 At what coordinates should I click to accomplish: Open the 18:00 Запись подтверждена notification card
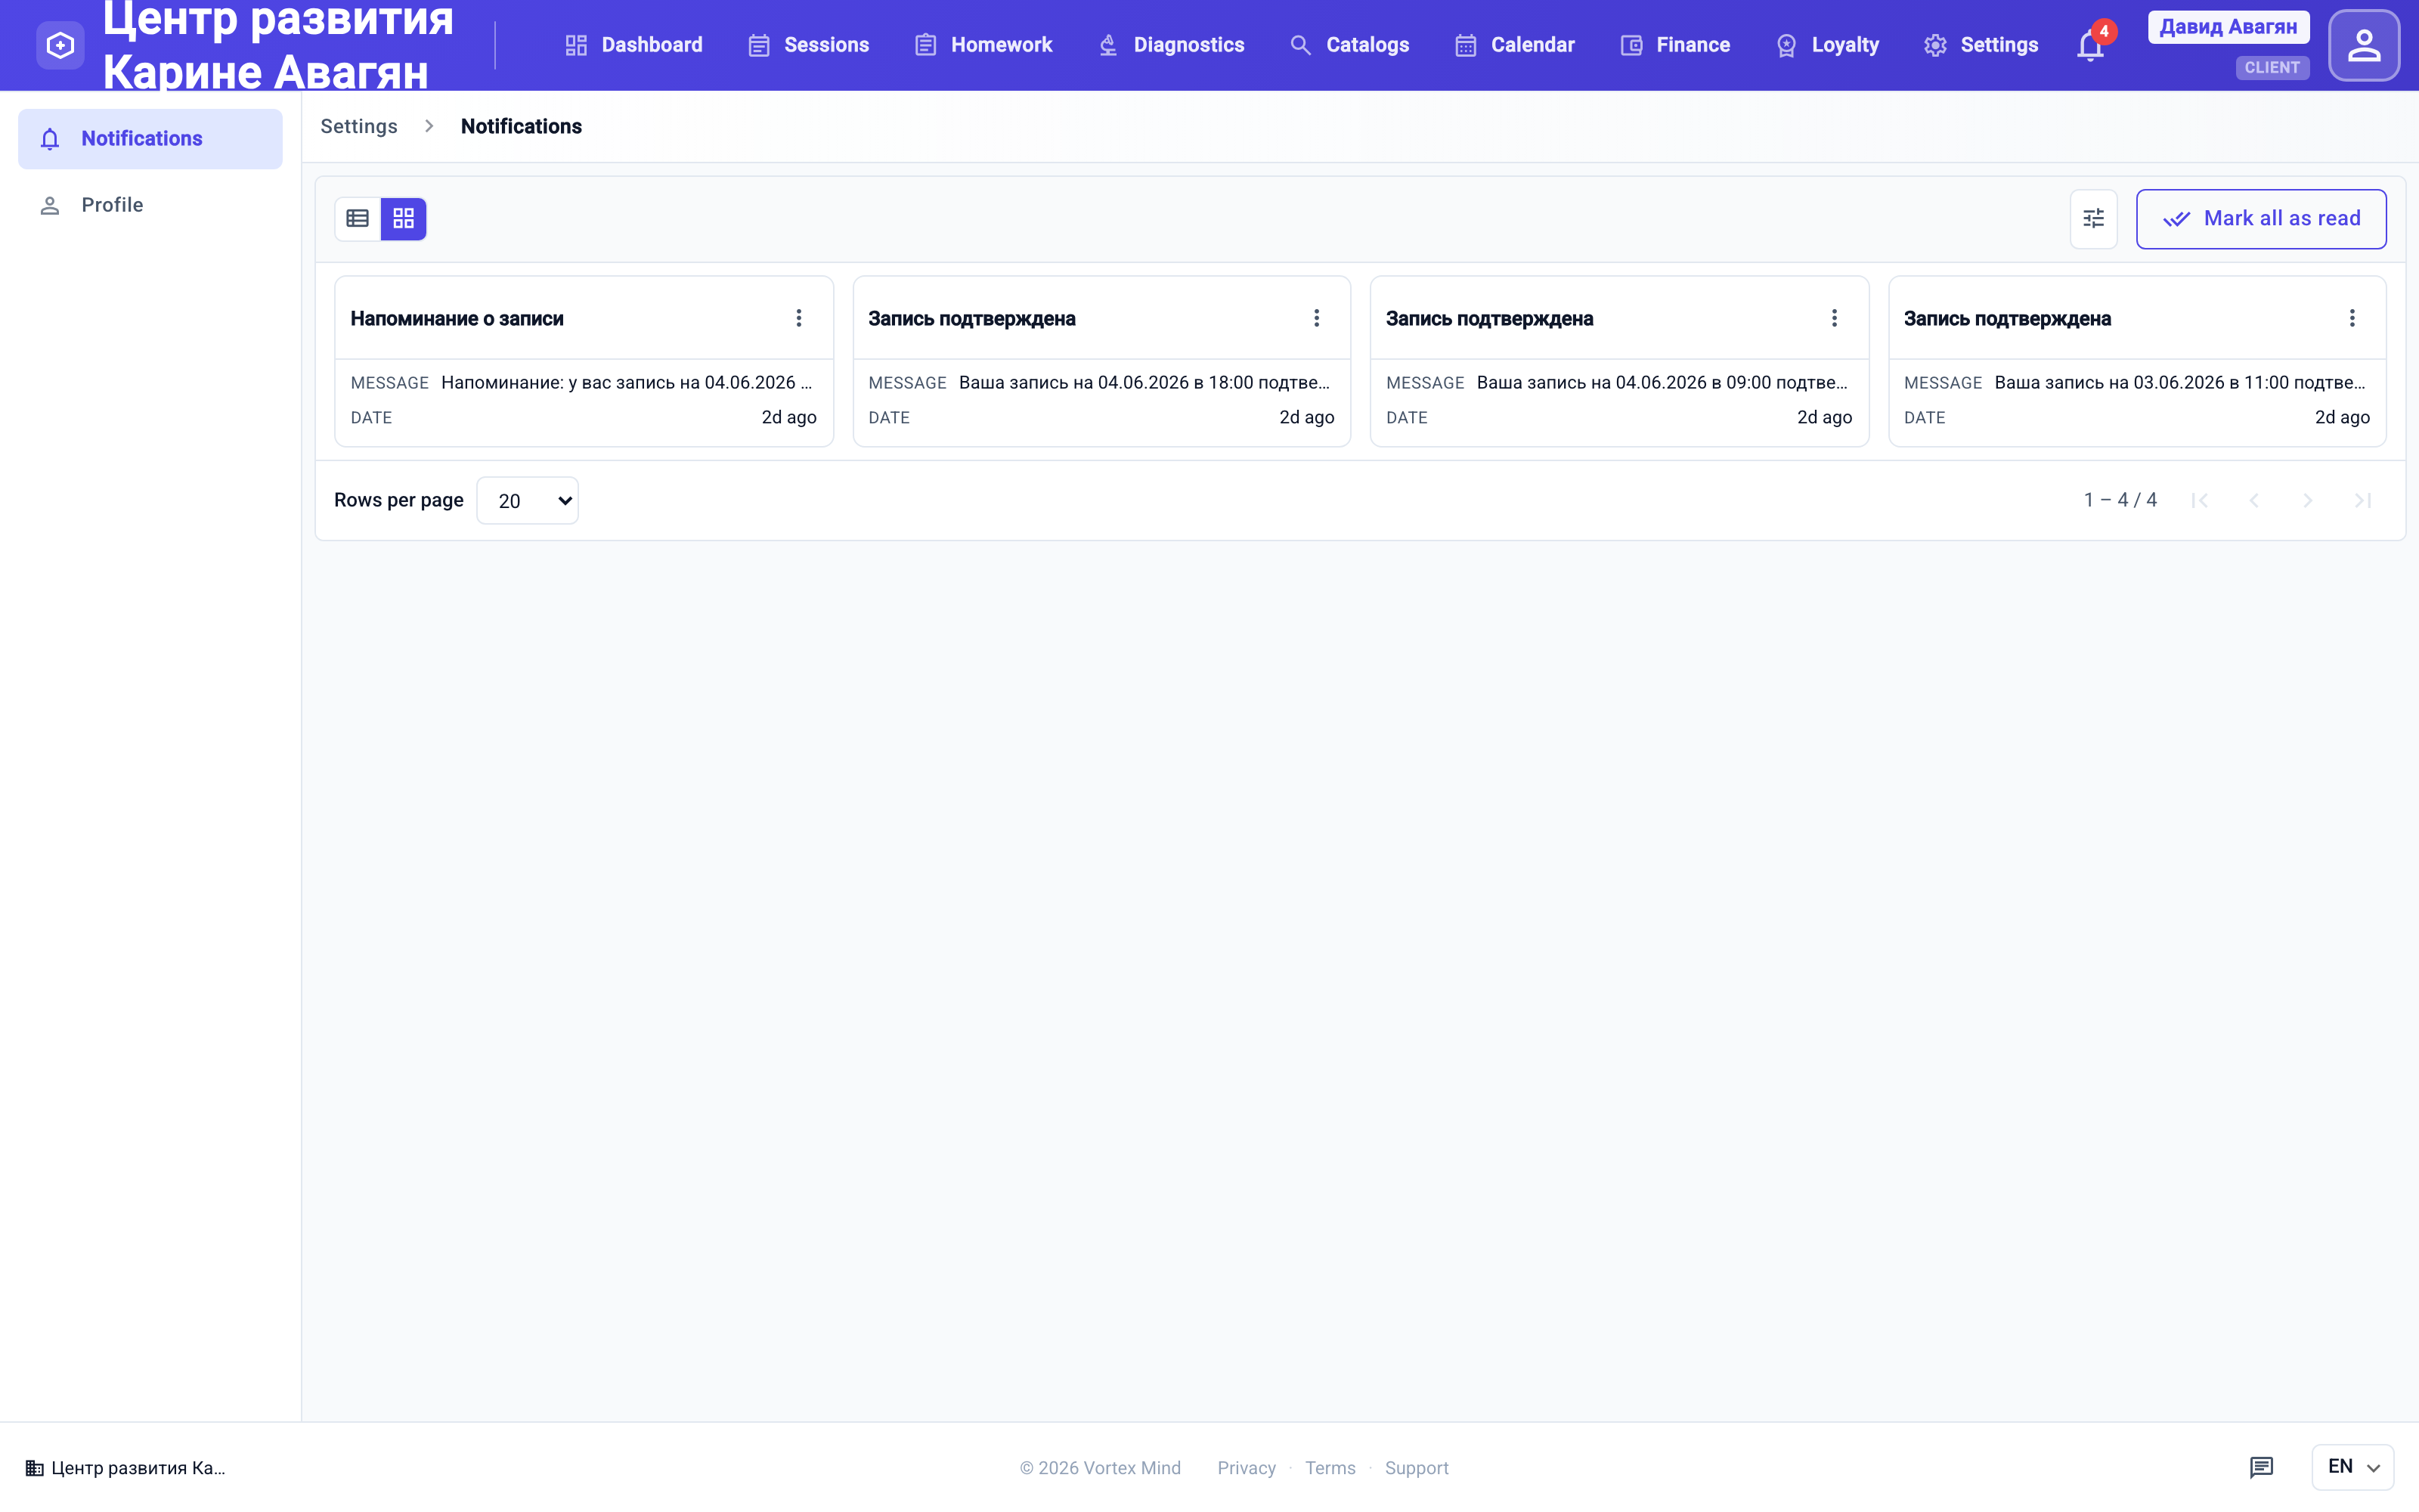(x=1101, y=361)
